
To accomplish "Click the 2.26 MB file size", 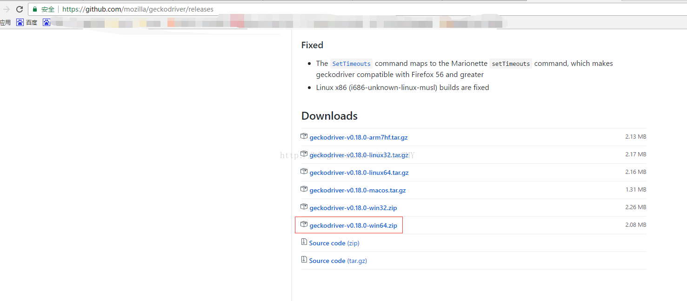I will 636,207.
